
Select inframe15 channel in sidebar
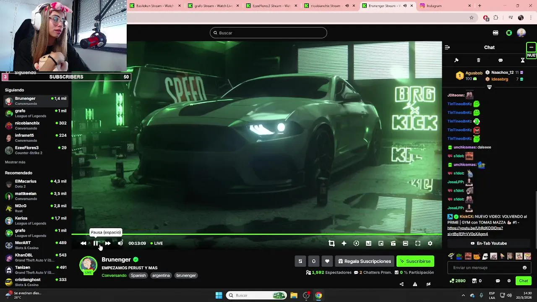[36, 138]
